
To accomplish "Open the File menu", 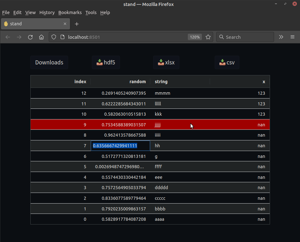I will pos(6,13).
